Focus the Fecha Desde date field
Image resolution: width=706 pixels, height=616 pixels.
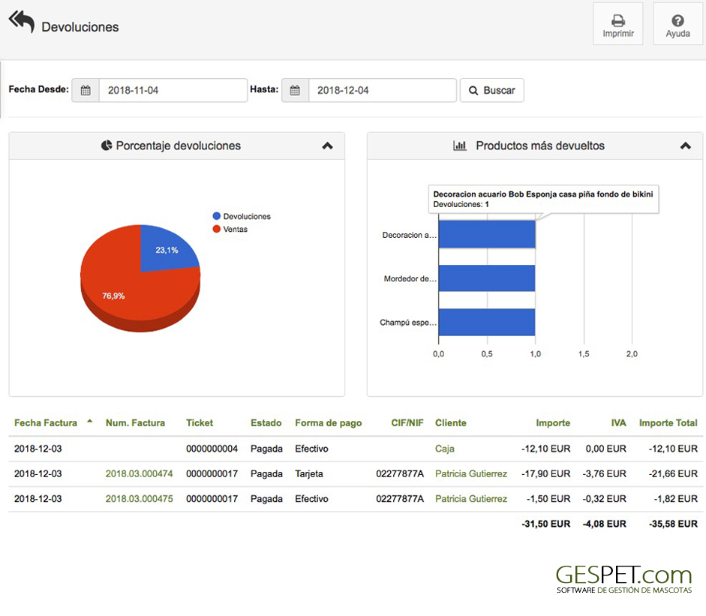coord(173,91)
